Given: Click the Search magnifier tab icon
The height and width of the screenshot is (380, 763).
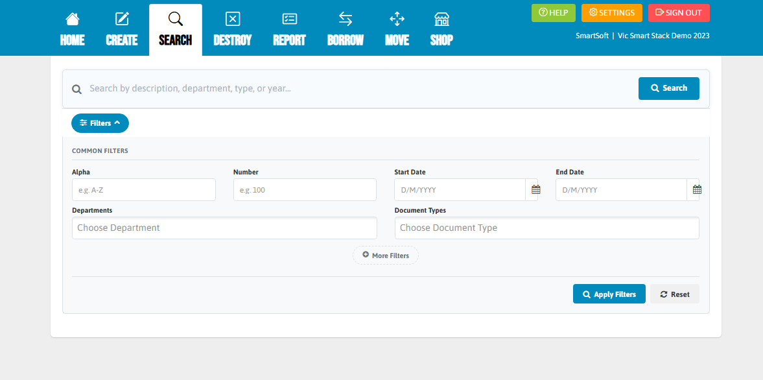Looking at the screenshot, I should (x=175, y=19).
